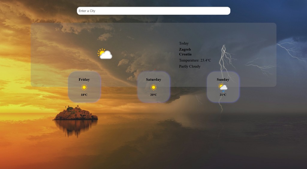Click the Partly Cloudy condition text
Screen dimensions: 307x169
coord(190,66)
